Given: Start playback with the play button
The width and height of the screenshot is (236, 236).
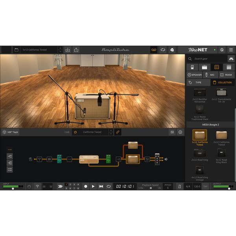Looking at the screenshot, I should point(93,186).
